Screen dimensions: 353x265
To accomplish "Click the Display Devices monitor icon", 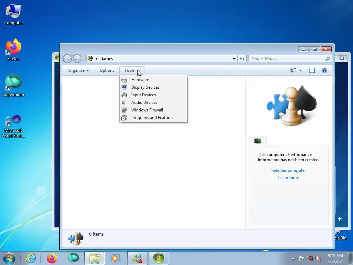I will pyautogui.click(x=124, y=87).
